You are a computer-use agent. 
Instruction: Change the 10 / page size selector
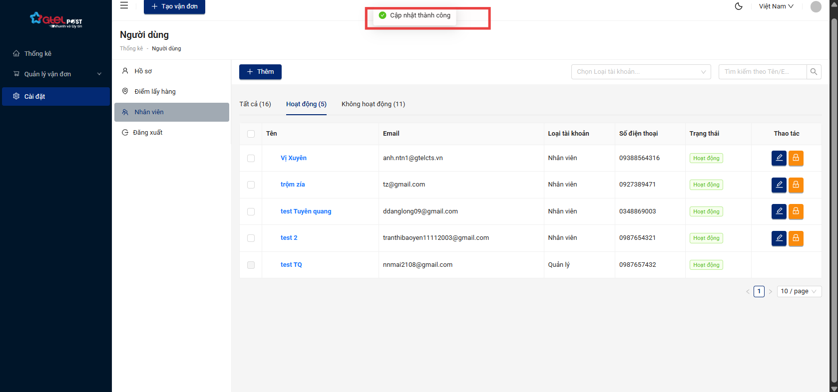799,291
